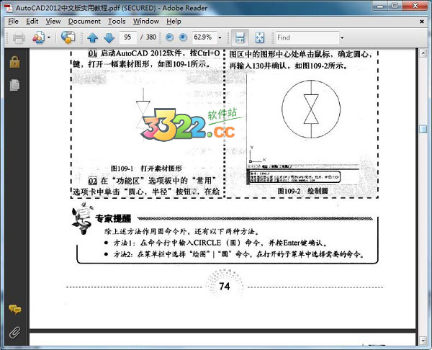432x350 pixels.
Task: Maximize the Adobe Reader window
Action: pyautogui.click(x=395, y=6)
